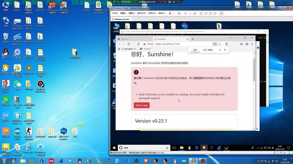Open the IPv4 address lookup bookmark
The width and height of the screenshot is (293, 164).
tap(128, 49)
